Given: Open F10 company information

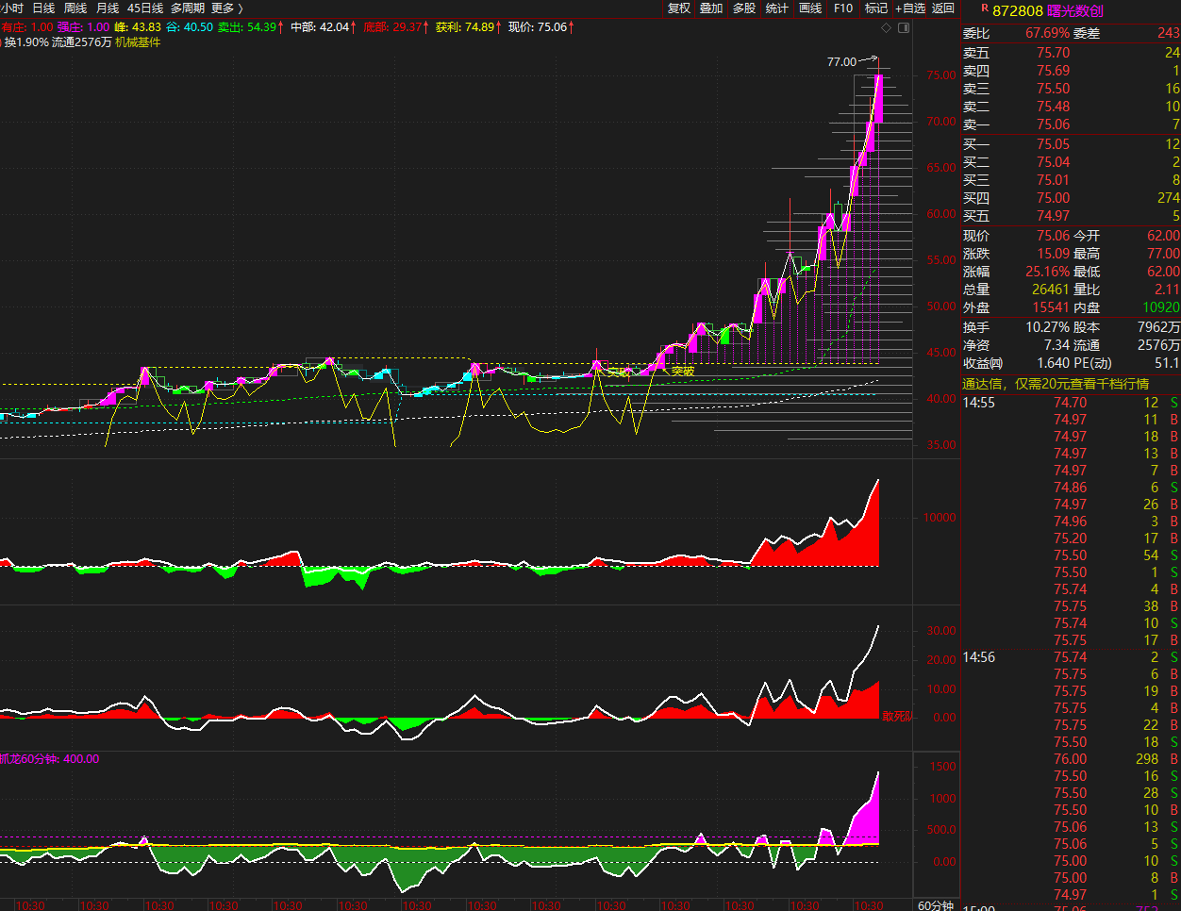Looking at the screenshot, I should 843,8.
